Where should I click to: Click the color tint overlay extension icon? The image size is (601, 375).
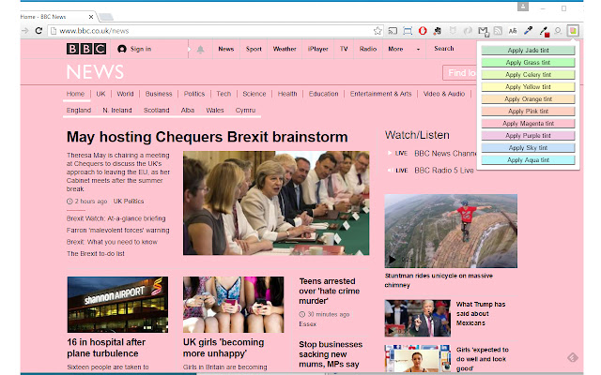click(x=573, y=31)
